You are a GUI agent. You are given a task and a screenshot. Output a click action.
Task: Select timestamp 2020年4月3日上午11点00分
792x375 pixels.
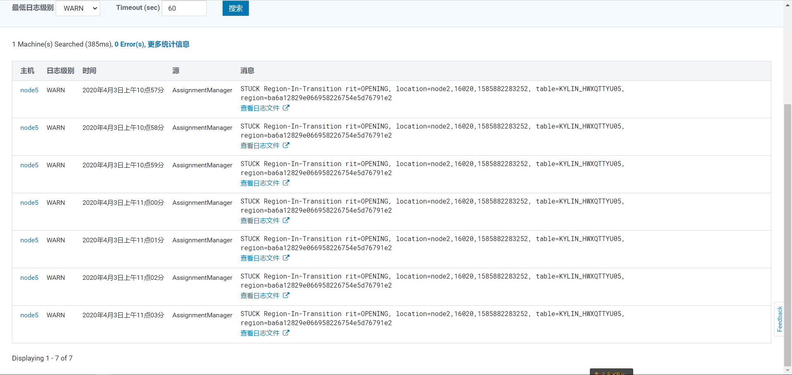click(x=123, y=202)
